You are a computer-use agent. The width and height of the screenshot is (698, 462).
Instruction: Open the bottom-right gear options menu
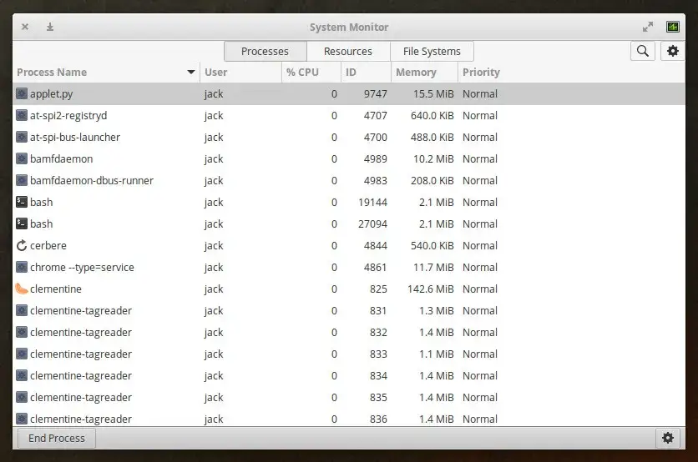(667, 438)
